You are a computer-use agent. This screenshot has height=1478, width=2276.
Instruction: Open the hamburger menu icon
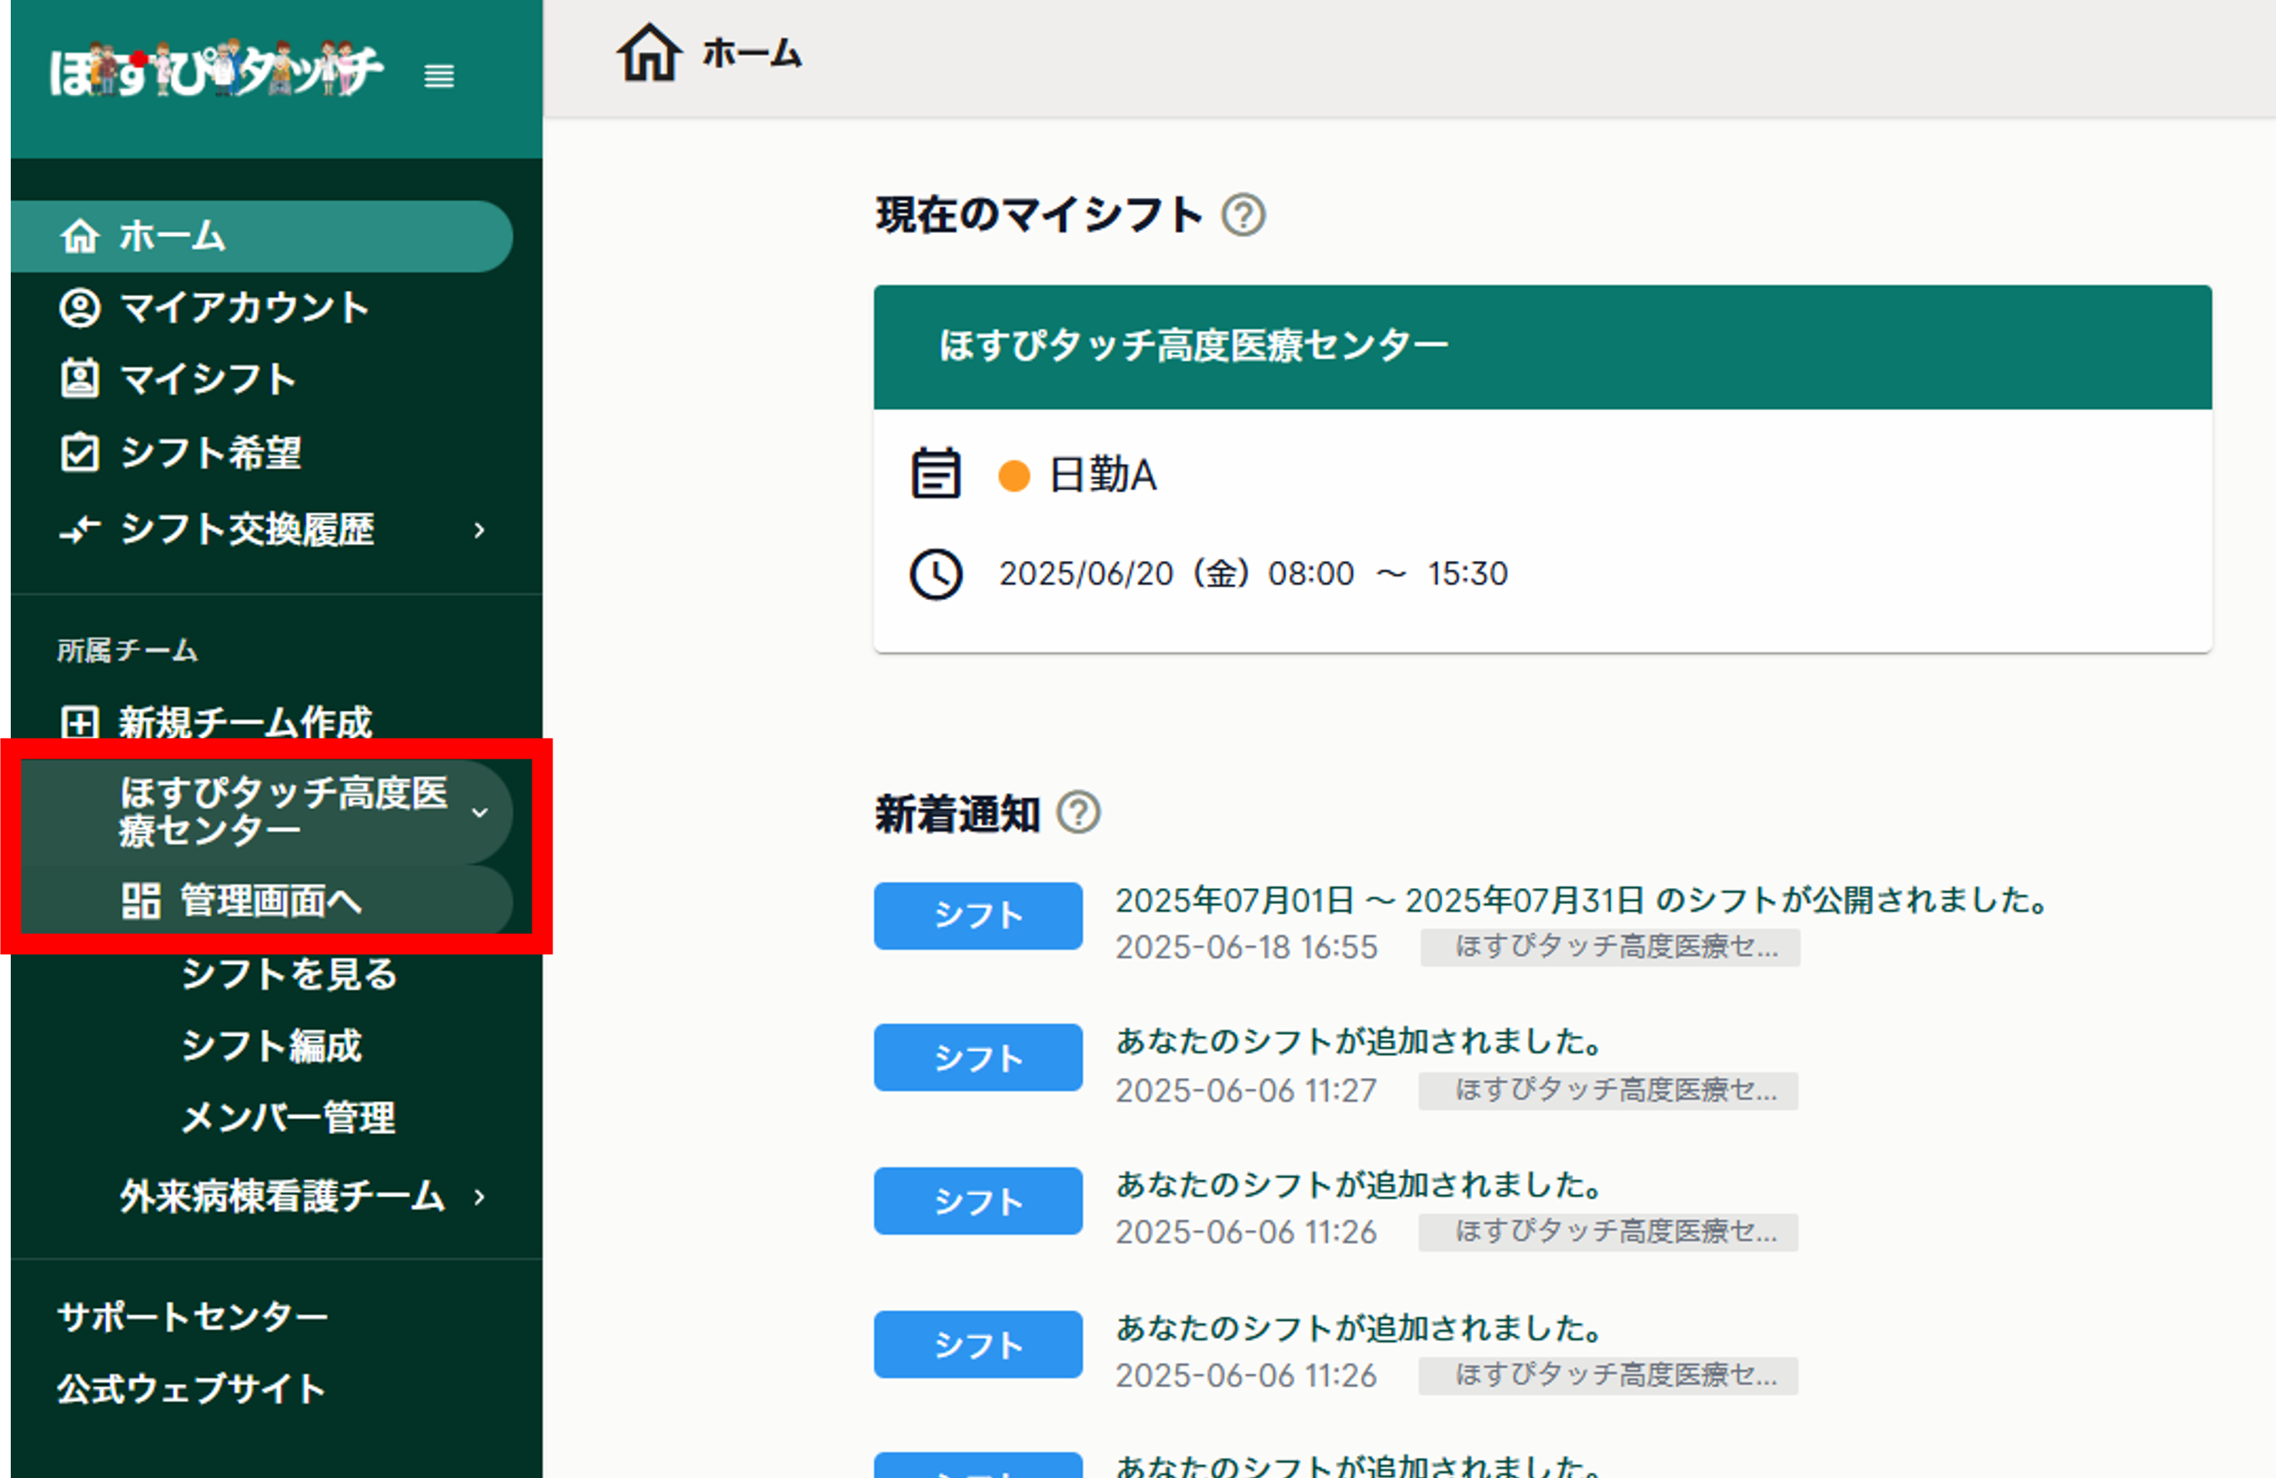tap(439, 76)
